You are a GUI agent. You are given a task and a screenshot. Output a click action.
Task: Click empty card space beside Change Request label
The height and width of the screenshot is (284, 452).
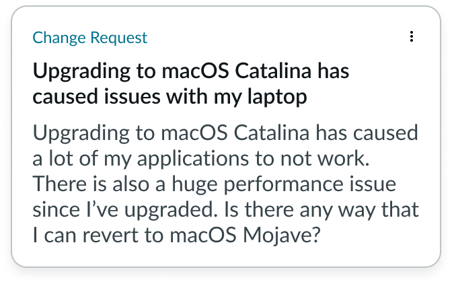click(x=269, y=38)
